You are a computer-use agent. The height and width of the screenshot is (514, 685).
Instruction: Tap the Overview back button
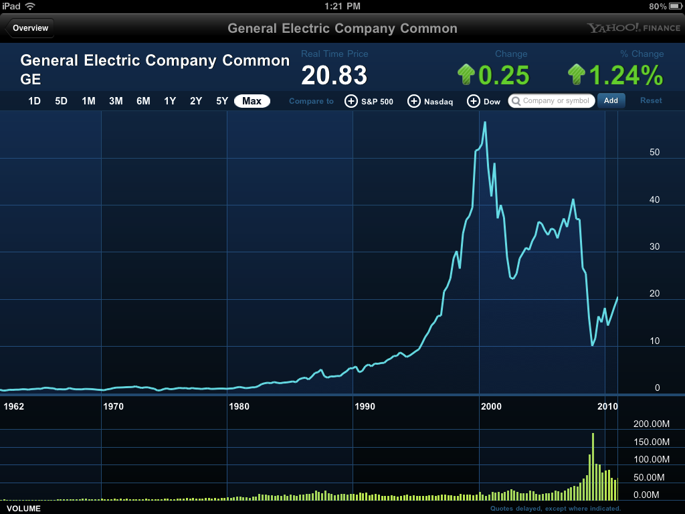(x=29, y=27)
